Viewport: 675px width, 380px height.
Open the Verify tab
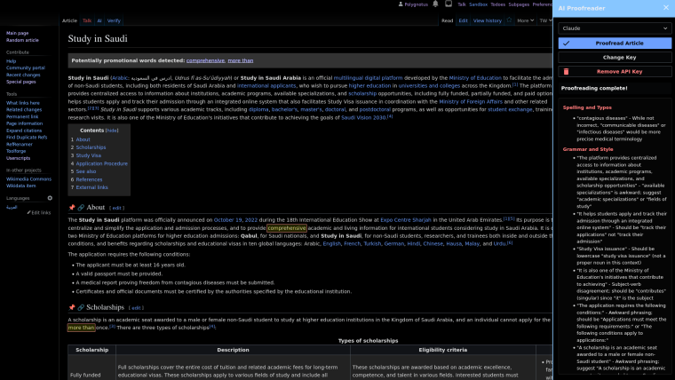[114, 20]
